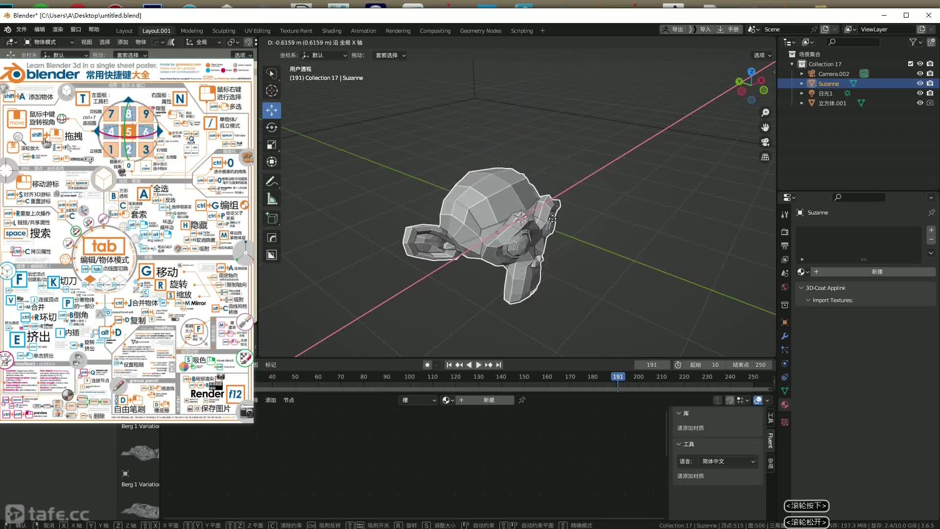Disable Suzanne in renders via camera icon

(930, 83)
